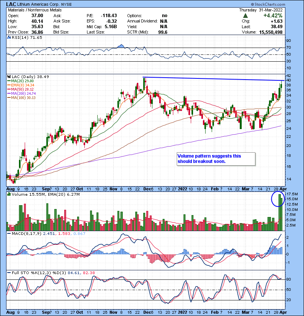Click the Feb label on bottom date axis
Screen dimensions: 304x316
[x=214, y=312]
